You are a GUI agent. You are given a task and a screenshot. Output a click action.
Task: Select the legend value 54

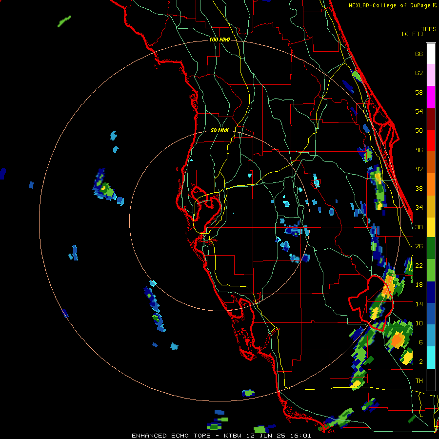click(x=419, y=111)
